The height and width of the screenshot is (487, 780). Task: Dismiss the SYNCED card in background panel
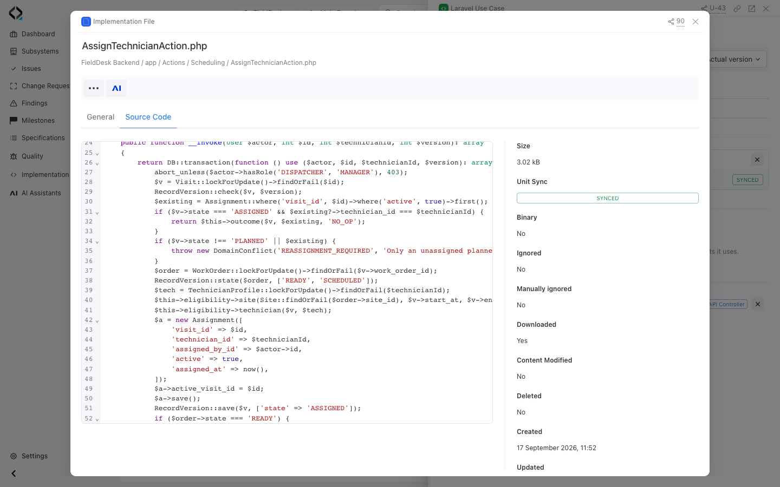[757, 160]
